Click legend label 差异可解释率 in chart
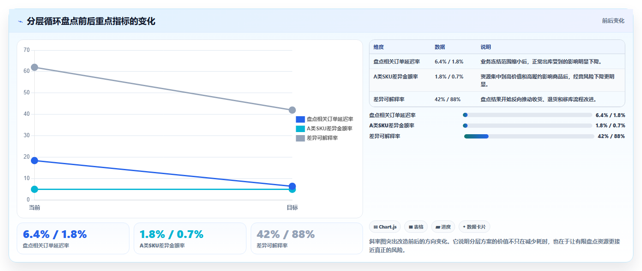Viewport: 642px width, 271px height. point(322,138)
